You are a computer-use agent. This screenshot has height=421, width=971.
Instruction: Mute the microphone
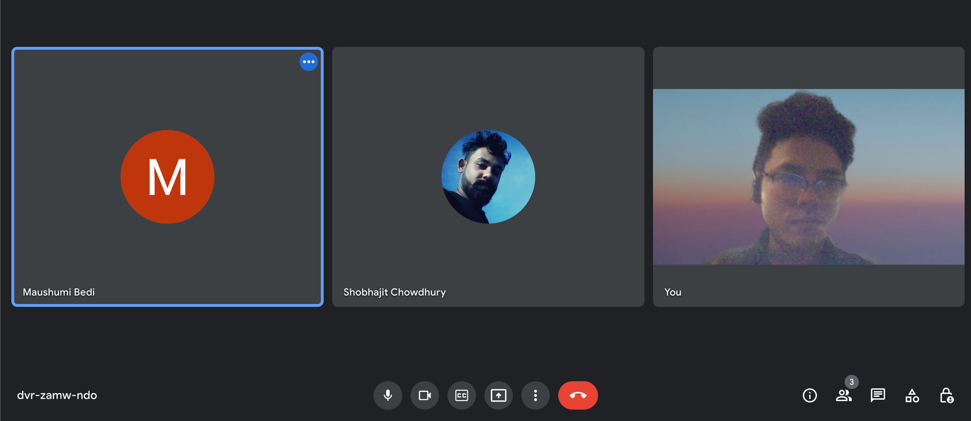point(388,396)
